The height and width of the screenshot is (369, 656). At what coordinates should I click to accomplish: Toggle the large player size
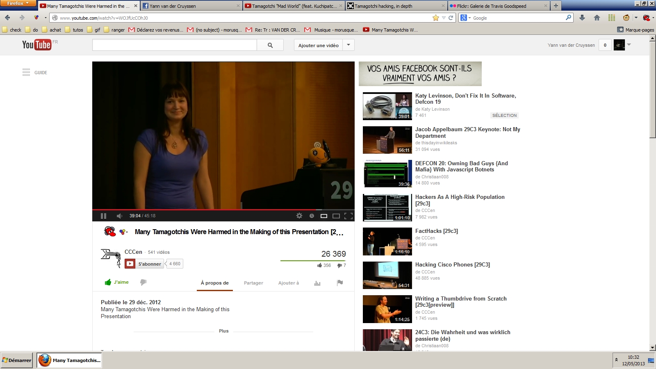tap(336, 216)
